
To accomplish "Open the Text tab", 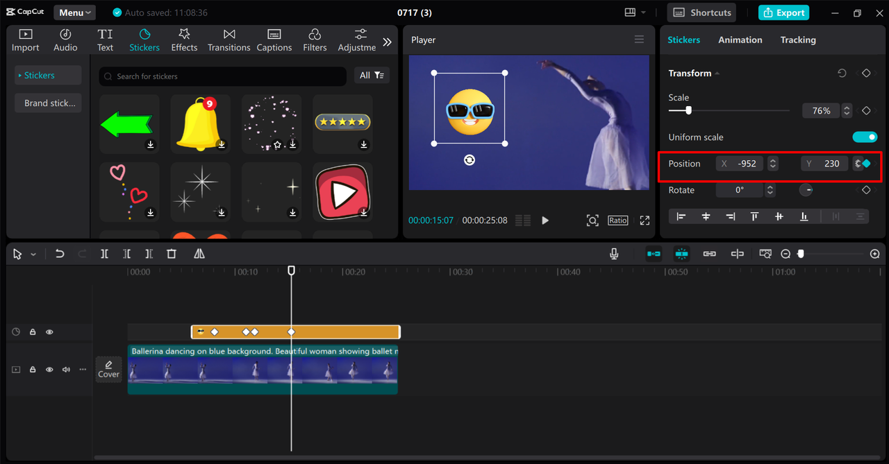I will 105,40.
